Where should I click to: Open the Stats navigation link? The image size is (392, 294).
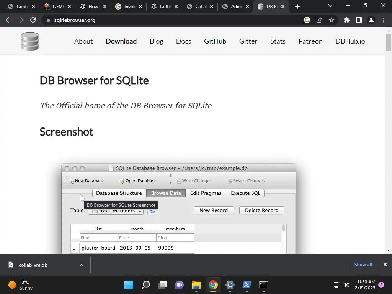(278, 41)
